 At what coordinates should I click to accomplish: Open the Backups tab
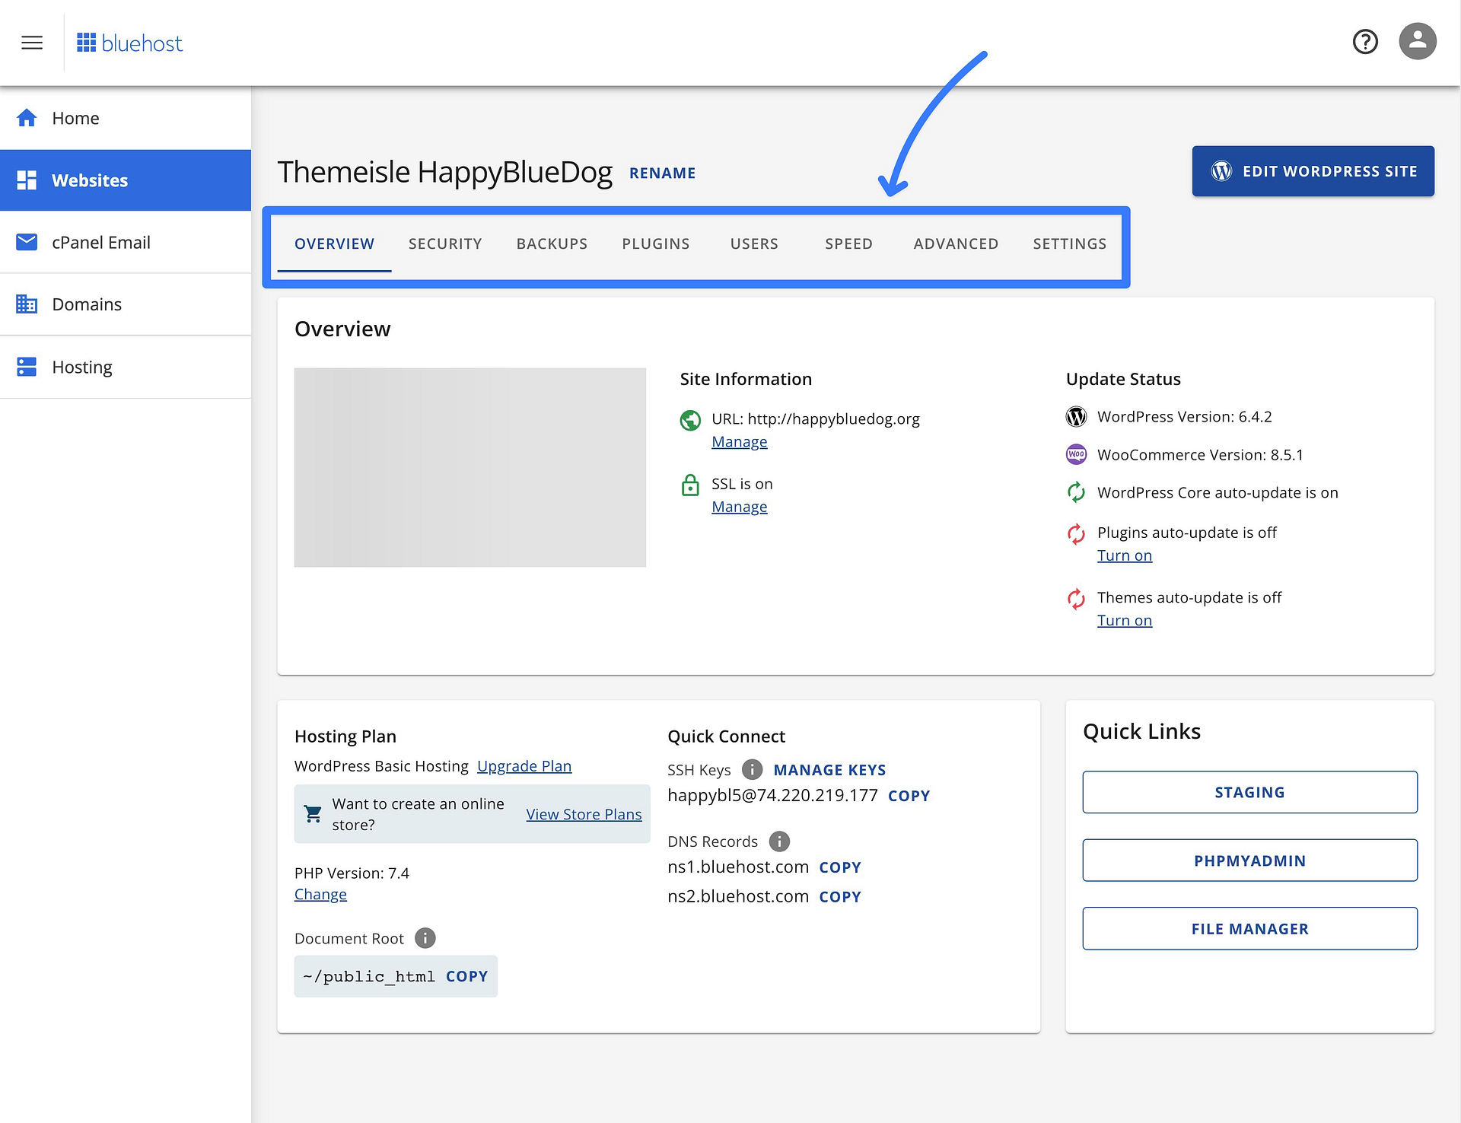pos(551,243)
